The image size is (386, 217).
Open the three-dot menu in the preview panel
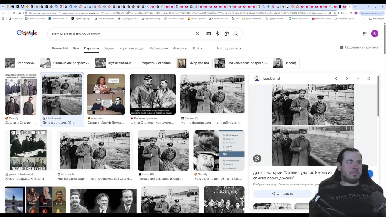(x=358, y=78)
